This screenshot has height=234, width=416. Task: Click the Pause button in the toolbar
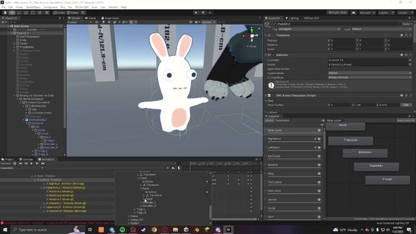point(203,12)
